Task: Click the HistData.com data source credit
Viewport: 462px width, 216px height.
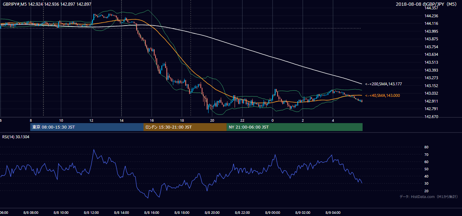Action: tap(429, 197)
